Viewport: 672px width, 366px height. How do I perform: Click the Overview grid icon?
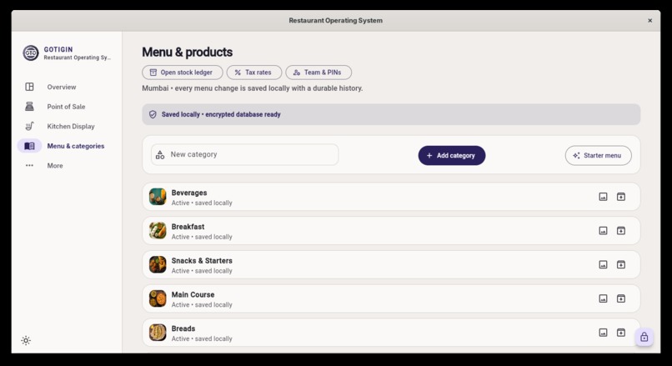tap(29, 87)
